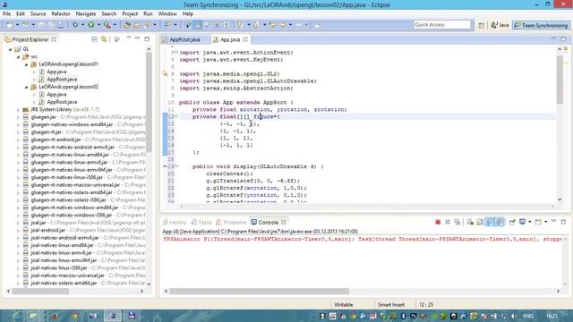
Task: Launch Debug from the bug icon
Action: tap(75, 25)
